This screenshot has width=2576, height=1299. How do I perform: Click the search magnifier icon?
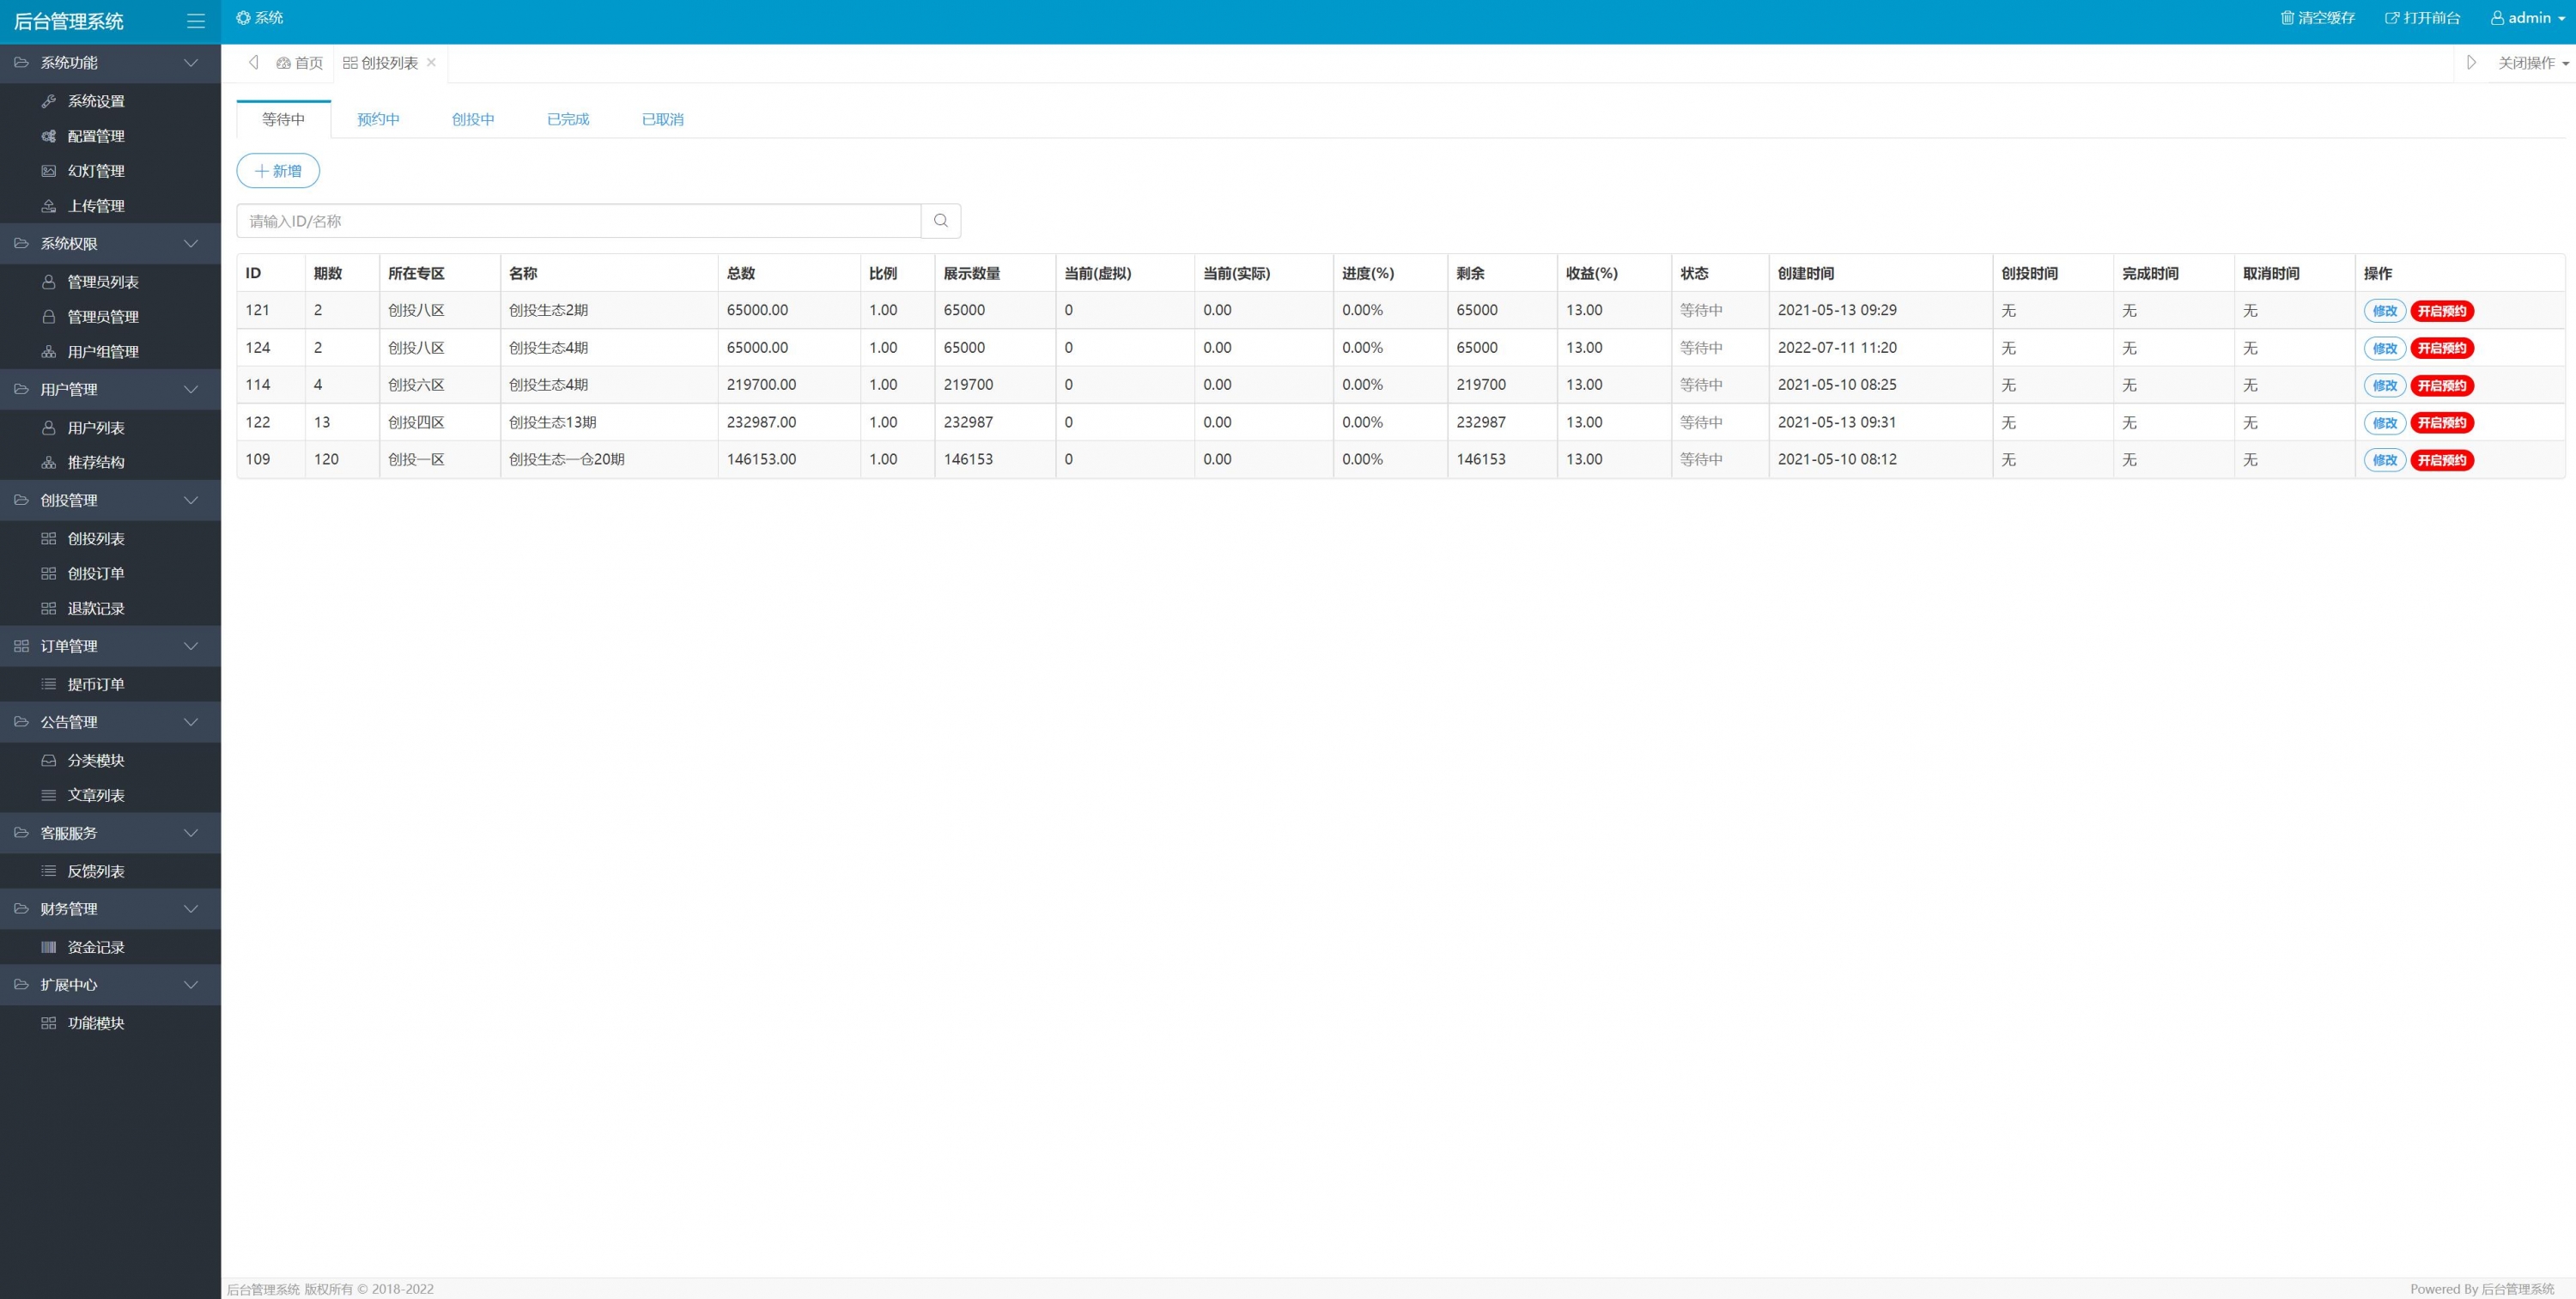point(940,221)
